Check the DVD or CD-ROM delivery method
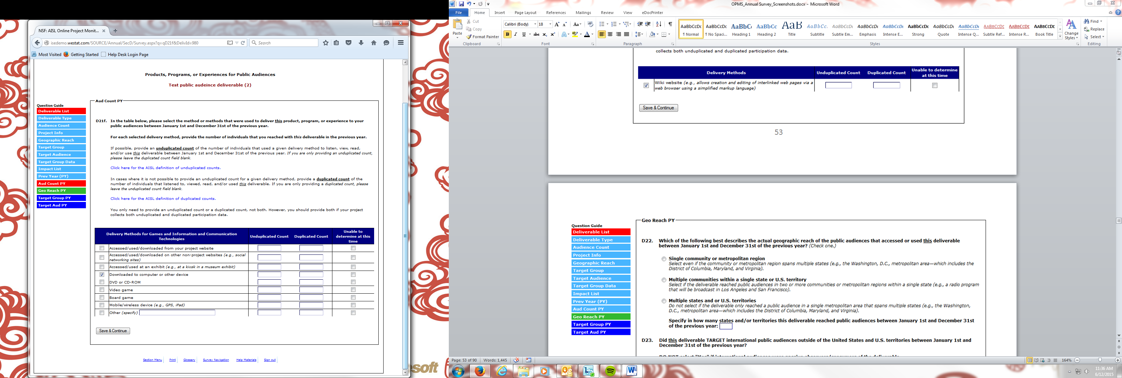 [102, 282]
